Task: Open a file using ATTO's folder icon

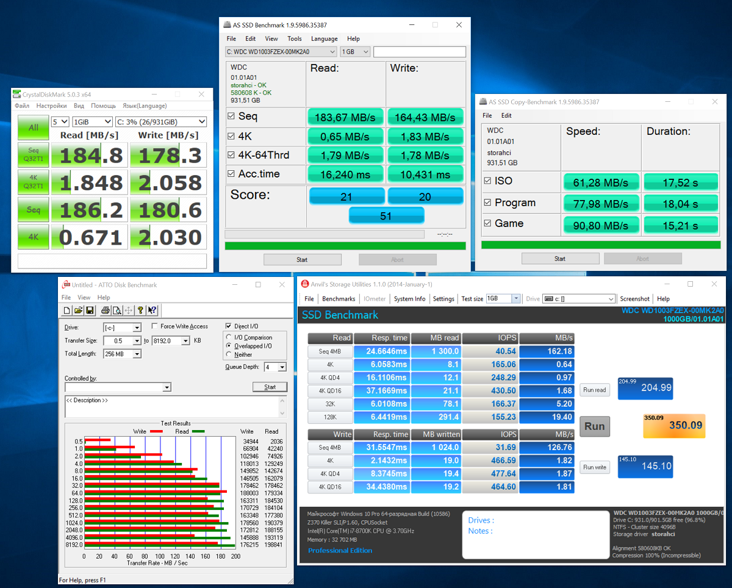Action: pos(78,310)
